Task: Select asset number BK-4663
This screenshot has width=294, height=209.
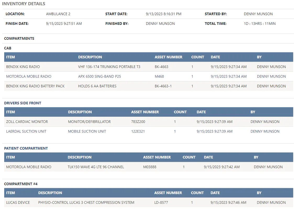Action: (x=162, y=67)
